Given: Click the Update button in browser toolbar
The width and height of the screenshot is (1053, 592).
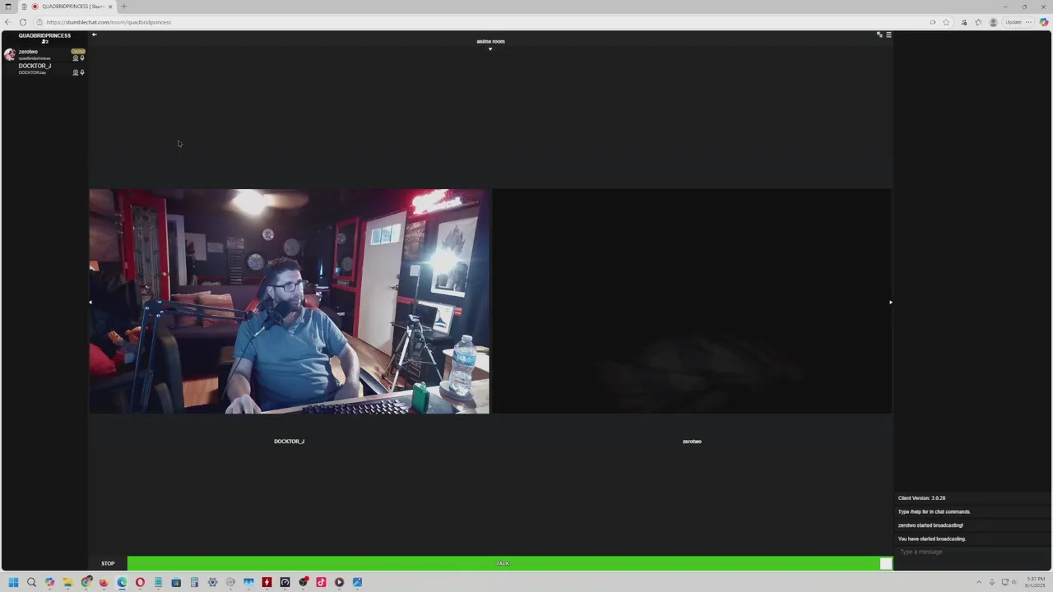Looking at the screenshot, I should click(1018, 22).
